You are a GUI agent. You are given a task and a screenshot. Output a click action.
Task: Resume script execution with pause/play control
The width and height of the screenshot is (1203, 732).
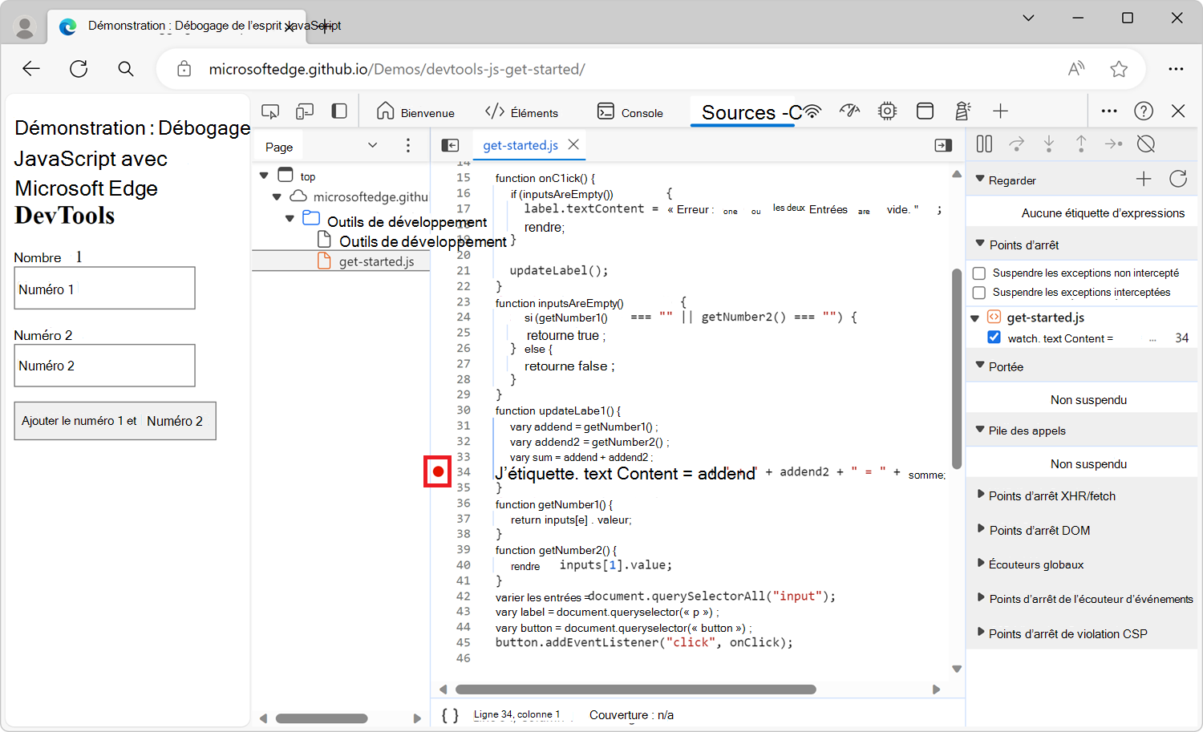click(984, 144)
